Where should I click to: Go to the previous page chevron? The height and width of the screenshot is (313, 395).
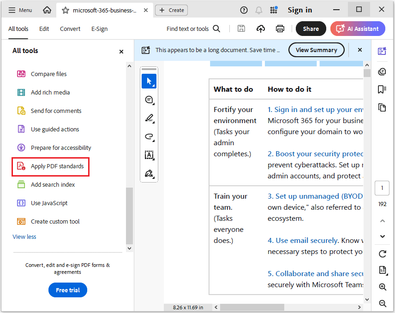click(383, 221)
